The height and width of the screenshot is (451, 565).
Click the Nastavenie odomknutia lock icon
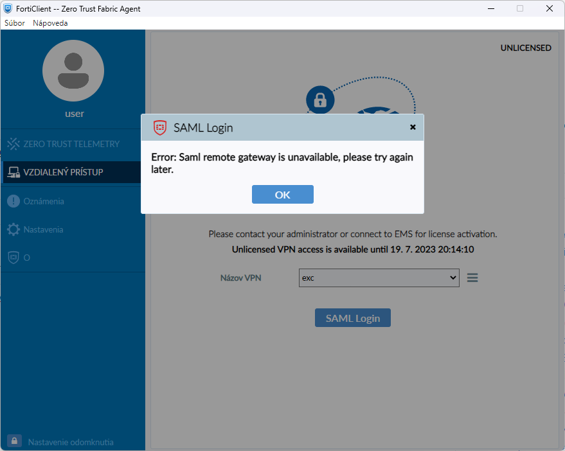[x=14, y=441]
